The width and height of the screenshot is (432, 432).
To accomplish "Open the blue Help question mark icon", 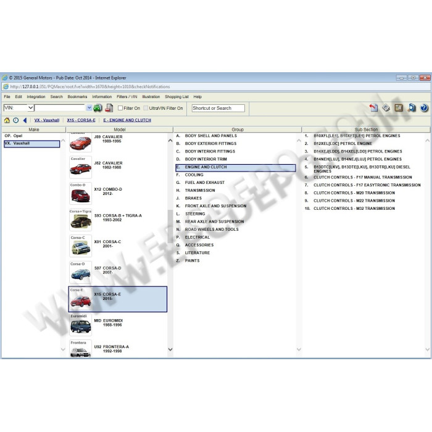I will pos(424,108).
